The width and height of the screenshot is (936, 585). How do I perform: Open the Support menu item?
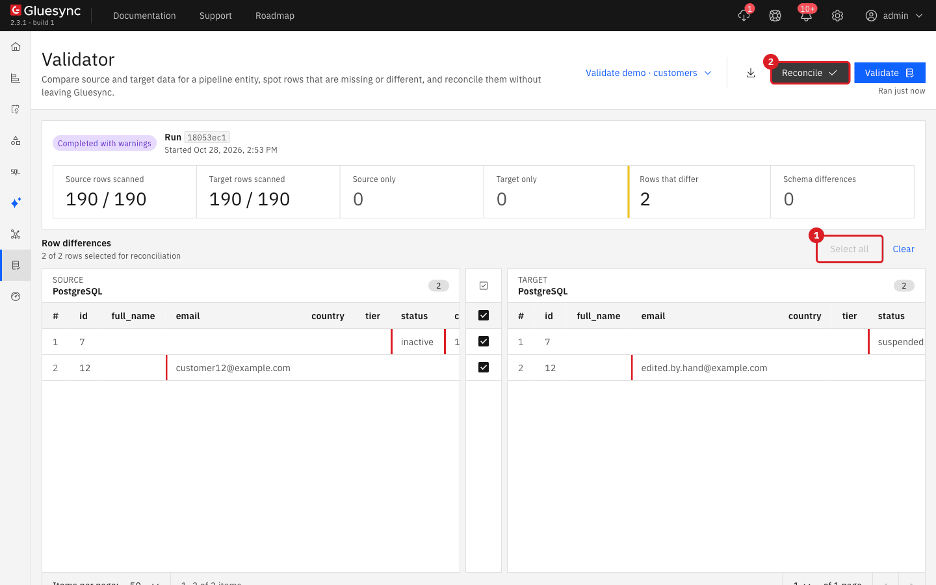point(216,16)
